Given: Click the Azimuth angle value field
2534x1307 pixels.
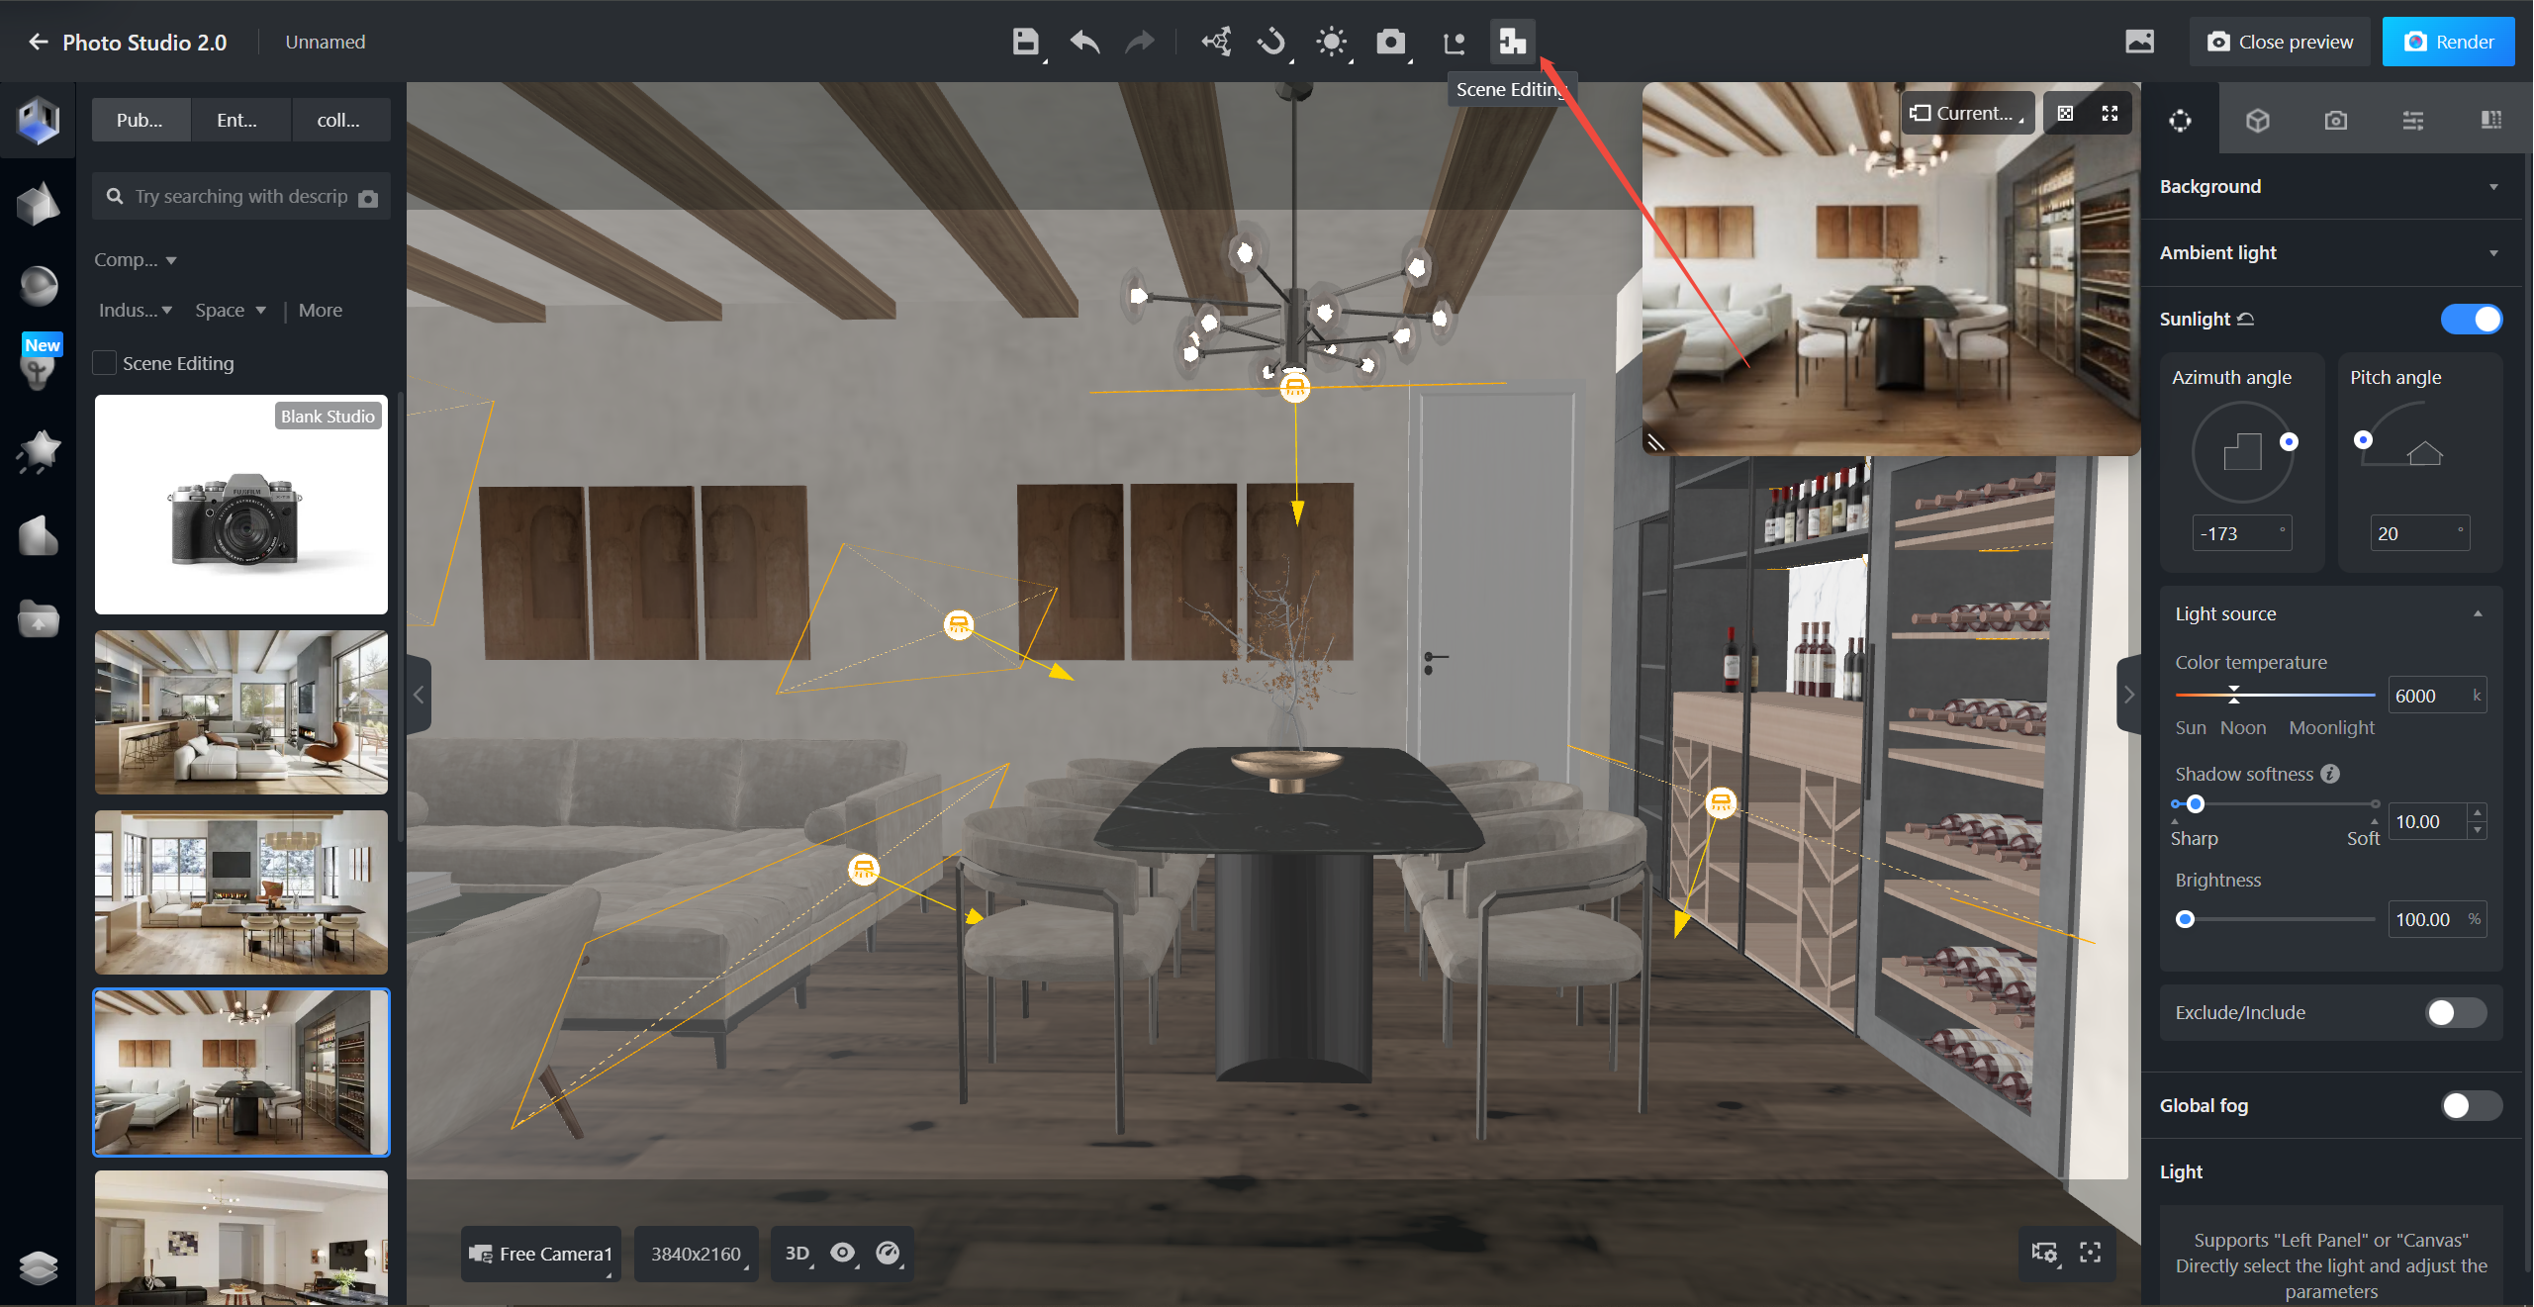Looking at the screenshot, I should tap(2241, 533).
